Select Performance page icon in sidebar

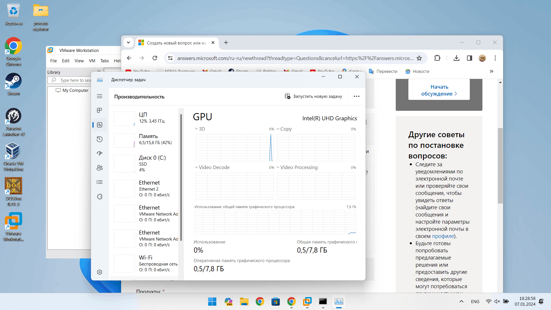[x=100, y=125]
